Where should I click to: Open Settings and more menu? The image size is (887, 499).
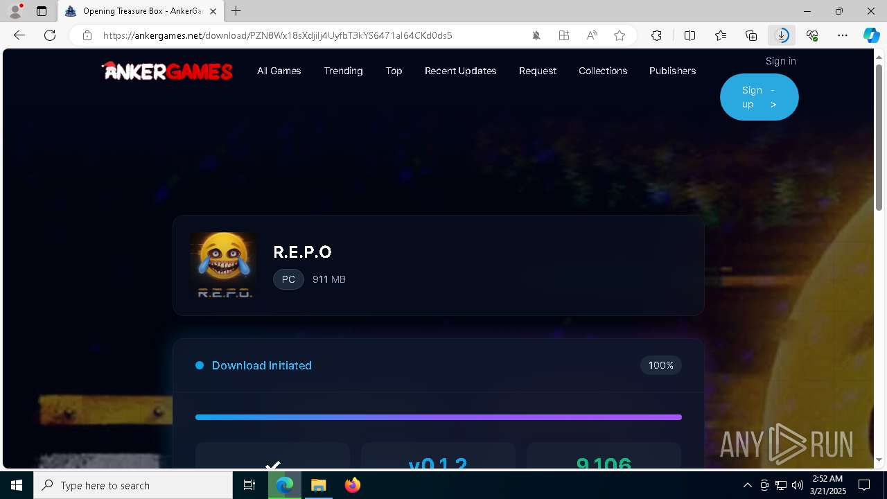843,35
